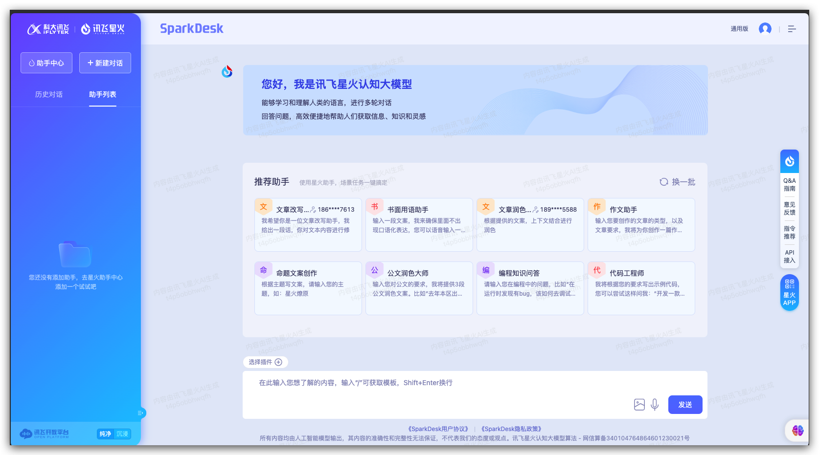The image size is (819, 455).
Task: Open Q&A指南 guide
Action: coord(790,185)
